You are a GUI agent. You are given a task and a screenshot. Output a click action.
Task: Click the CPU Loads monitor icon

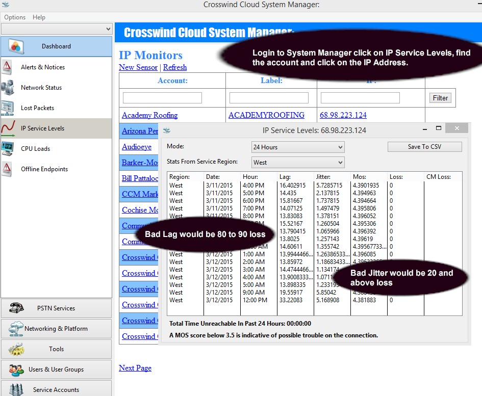8,149
